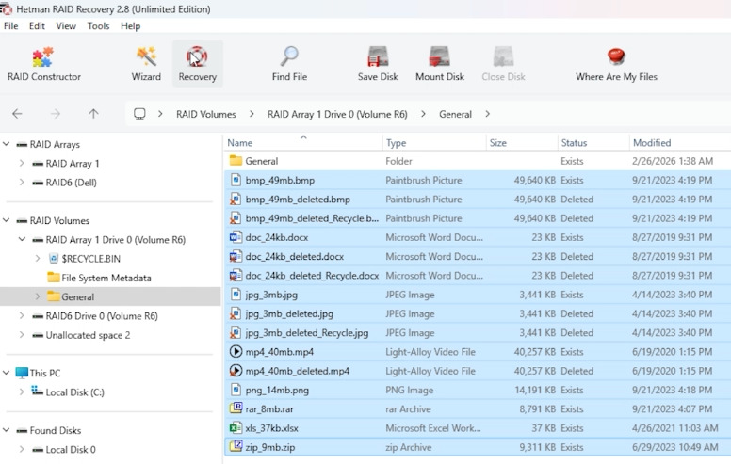Click the deleted bmp_49mb_deleted.bmp file icon

tap(236, 199)
